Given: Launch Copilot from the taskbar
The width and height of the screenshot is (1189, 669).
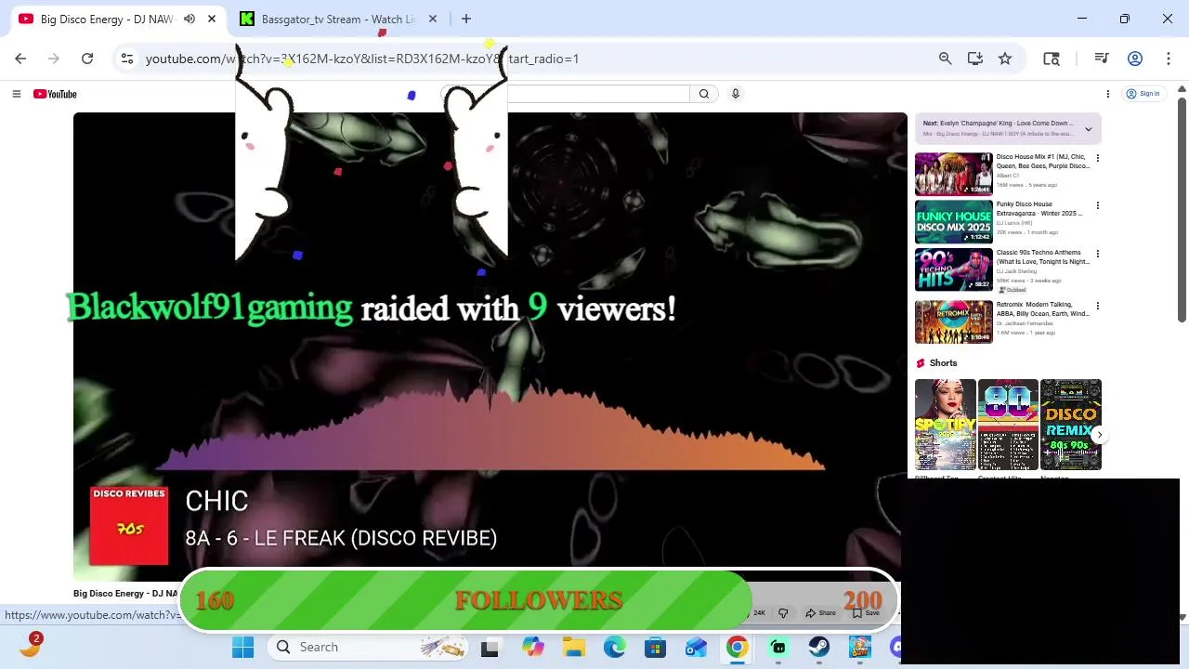Looking at the screenshot, I should pyautogui.click(x=532, y=647).
